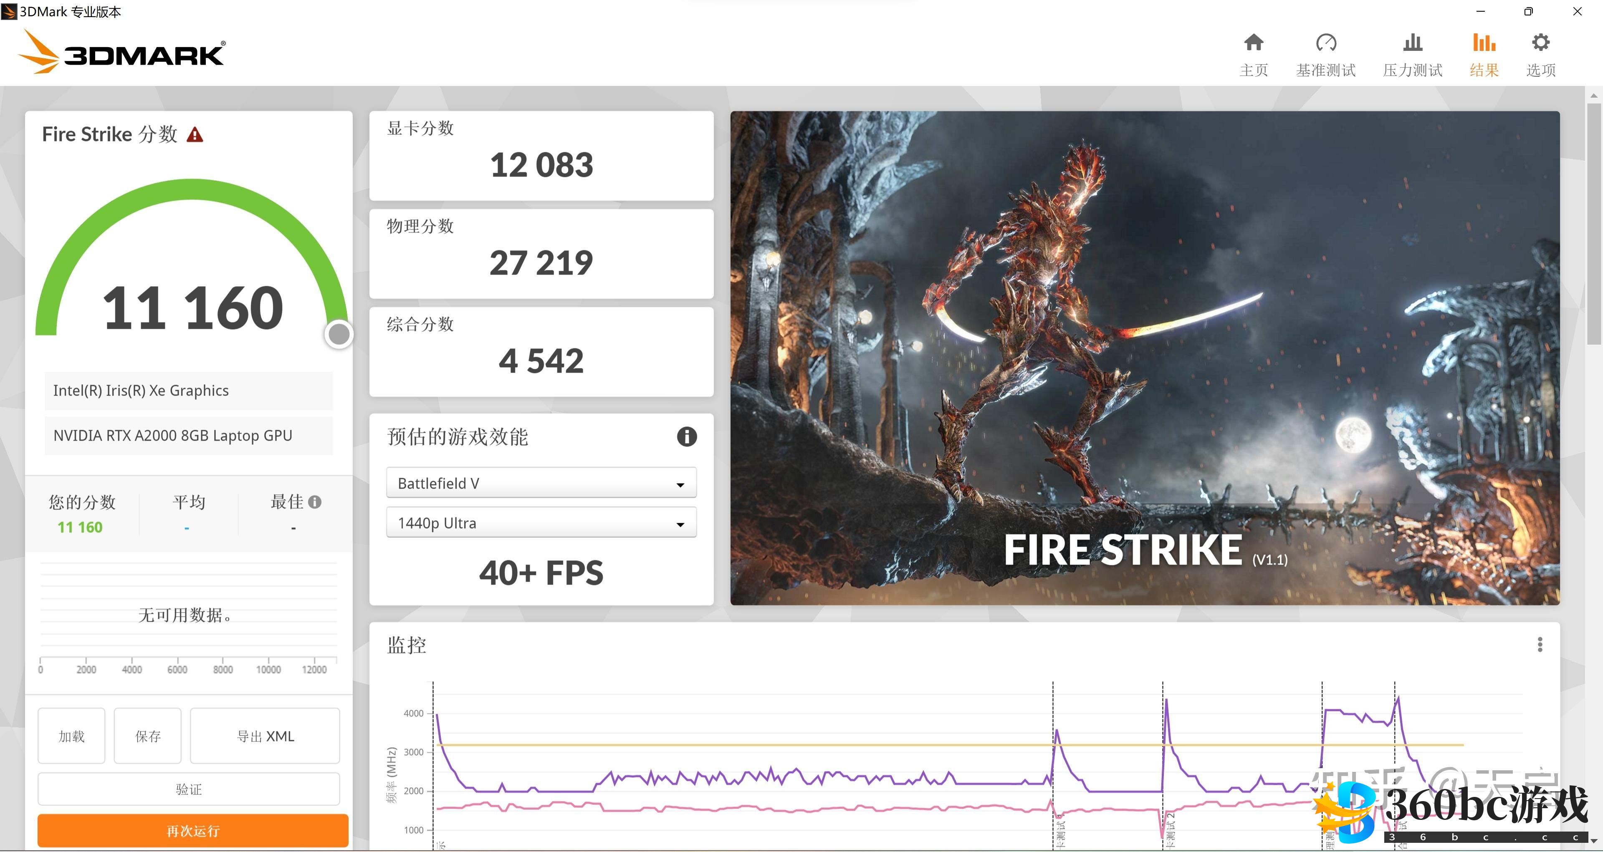Click the info icon next to Best (最佳)
1603x852 pixels.
[315, 502]
